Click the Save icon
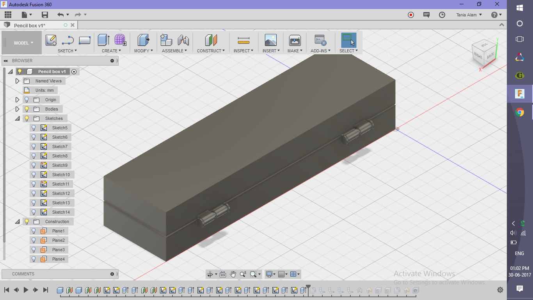This screenshot has height=300, width=533. tap(45, 15)
